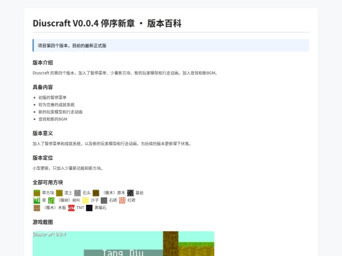This screenshot has height=256, width=342.
Task: Click the '红砖' block label
Action: pyautogui.click(x=132, y=200)
